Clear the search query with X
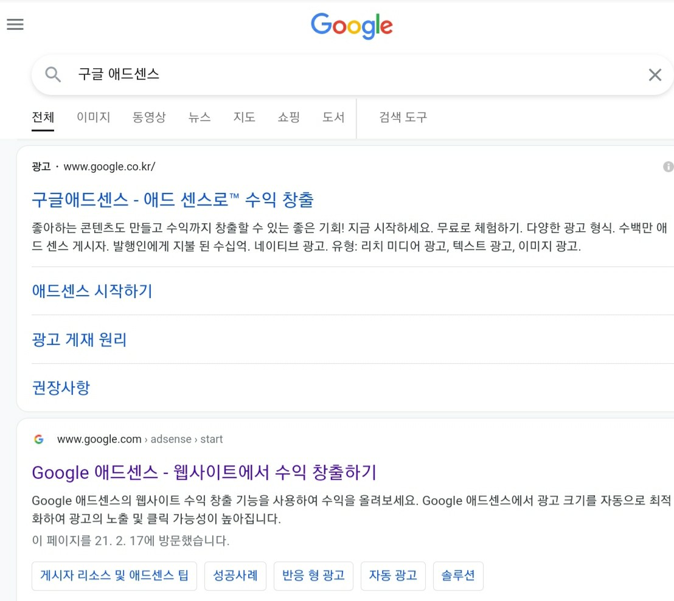The height and width of the screenshot is (601, 674). [x=655, y=75]
